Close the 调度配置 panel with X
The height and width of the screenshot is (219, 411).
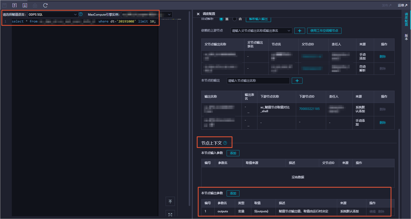click(x=198, y=14)
